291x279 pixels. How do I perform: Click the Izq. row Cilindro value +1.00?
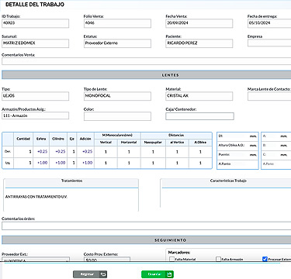coord(61,163)
